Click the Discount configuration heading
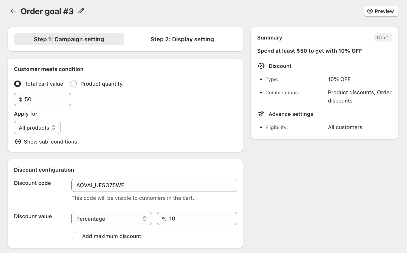Image resolution: width=407 pixels, height=253 pixels. pos(44,170)
